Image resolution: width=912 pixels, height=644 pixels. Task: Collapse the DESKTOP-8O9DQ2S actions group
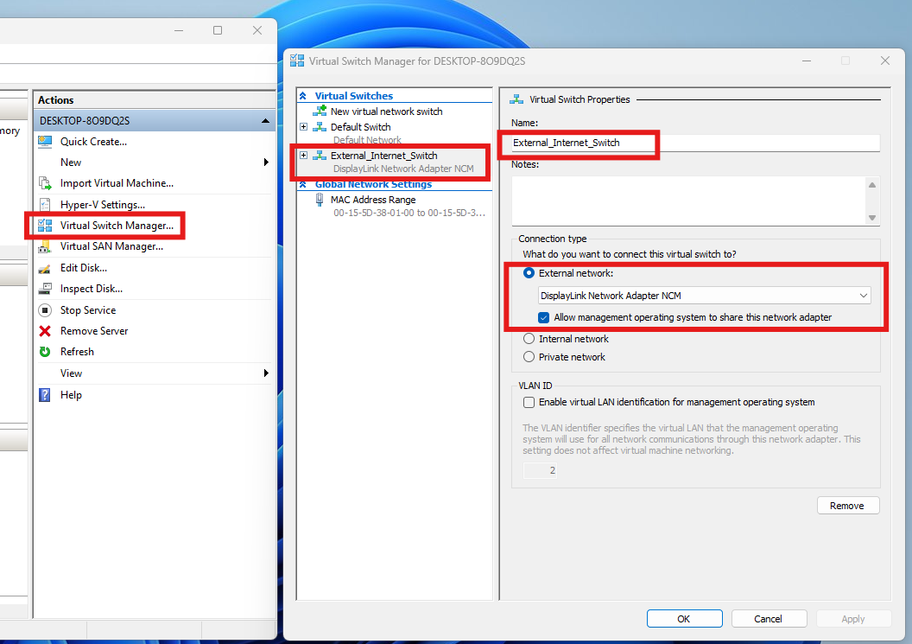[265, 120]
